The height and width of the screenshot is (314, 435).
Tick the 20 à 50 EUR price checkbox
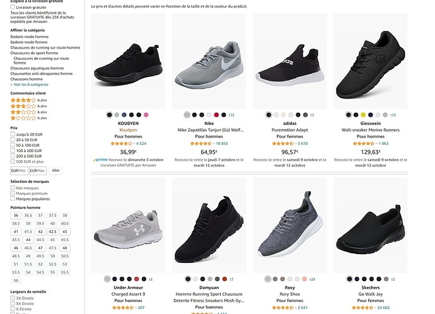coord(13,139)
